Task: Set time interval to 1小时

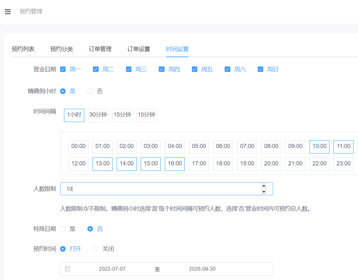Action: [x=74, y=116]
